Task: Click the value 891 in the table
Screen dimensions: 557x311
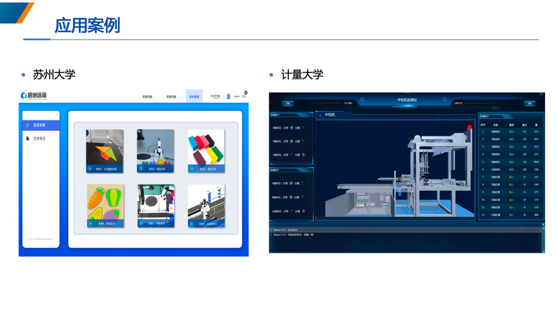Action: tap(536, 139)
